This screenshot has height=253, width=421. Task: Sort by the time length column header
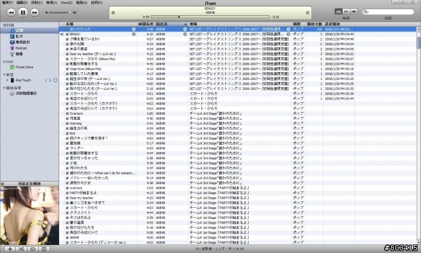click(146, 24)
